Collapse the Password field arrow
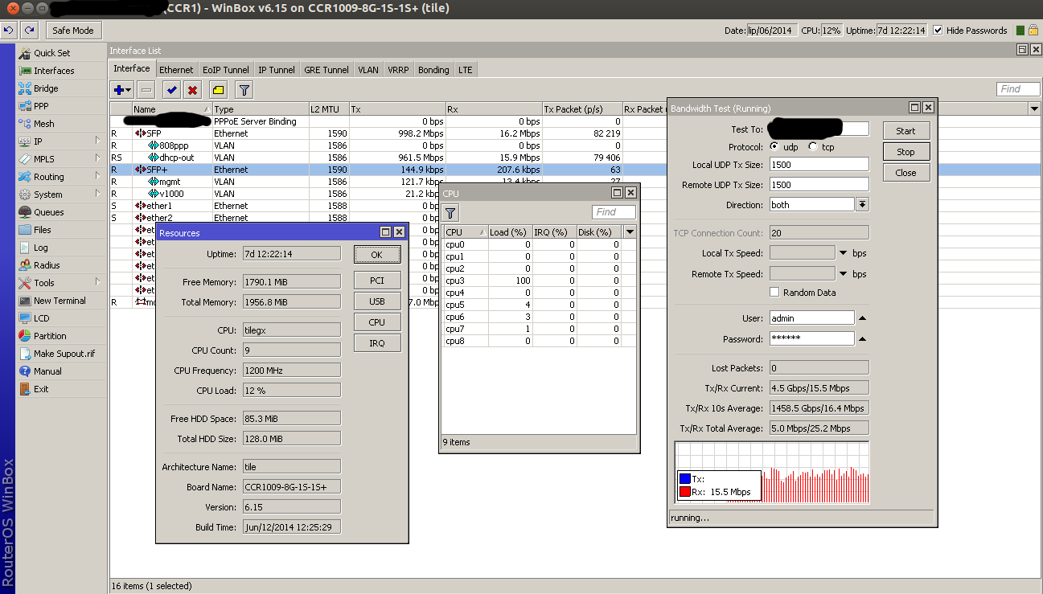1043x594 pixels. (x=862, y=339)
